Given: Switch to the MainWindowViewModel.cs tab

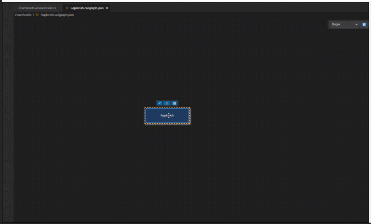Looking at the screenshot, I should point(37,8).
